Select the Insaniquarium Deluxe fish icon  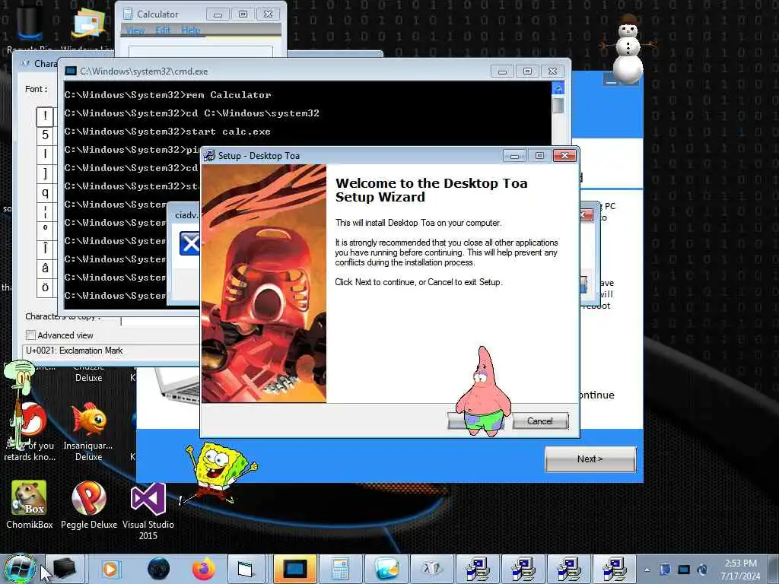point(88,431)
